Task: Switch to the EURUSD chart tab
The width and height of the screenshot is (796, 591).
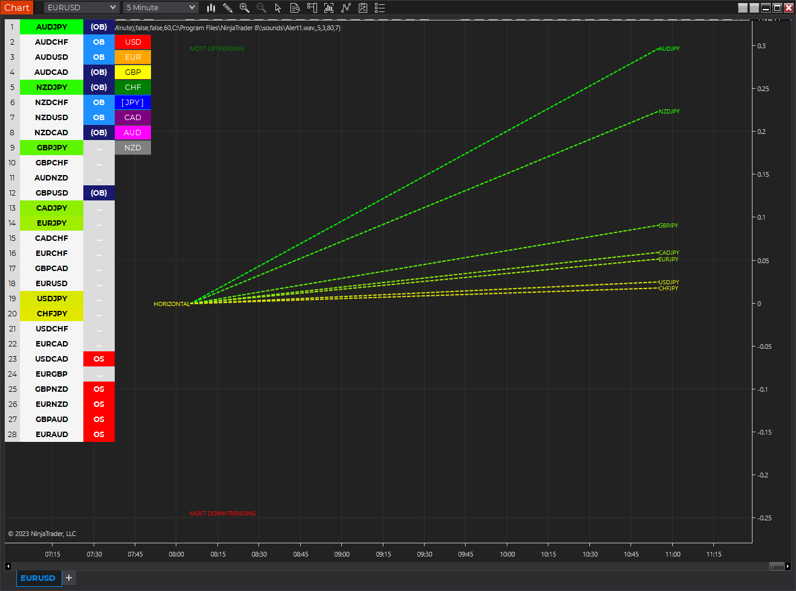Action: pyautogui.click(x=38, y=578)
